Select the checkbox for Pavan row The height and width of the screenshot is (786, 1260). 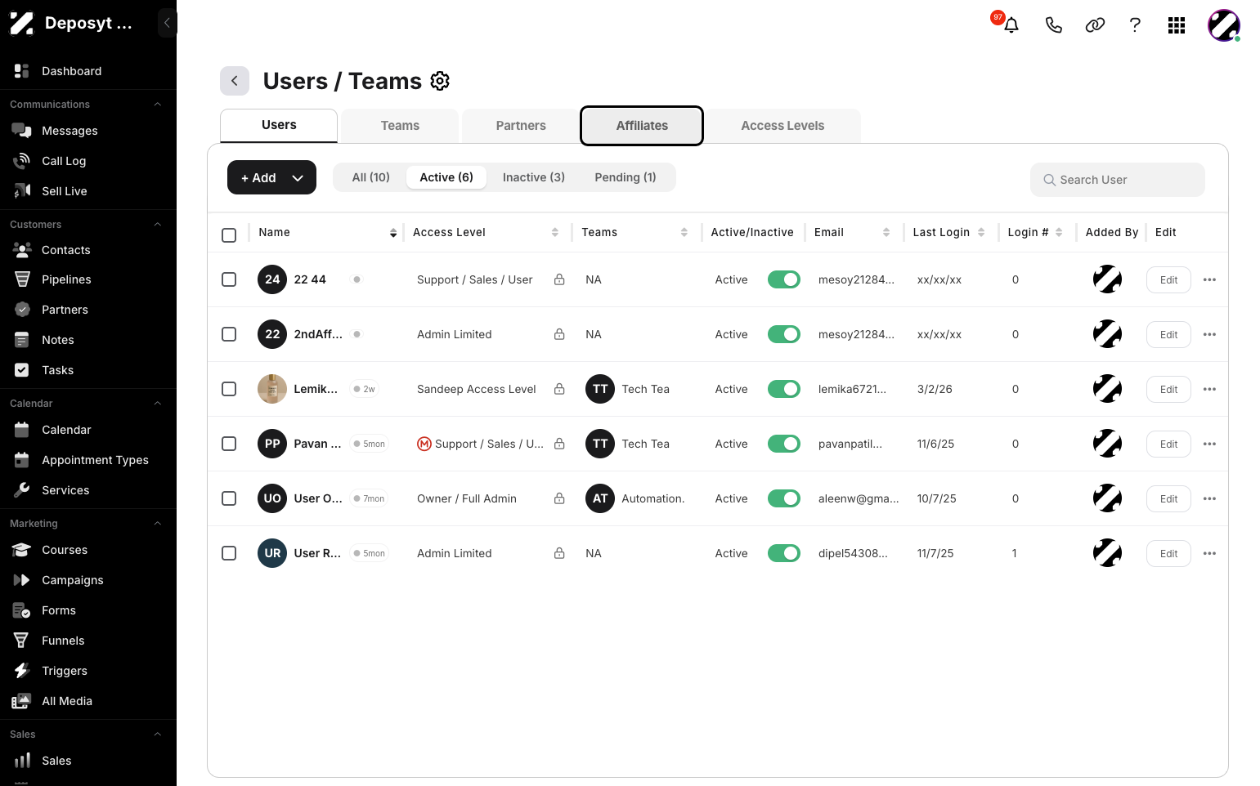(229, 444)
